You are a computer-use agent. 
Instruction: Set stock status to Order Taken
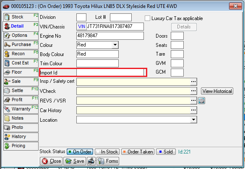click(x=138, y=152)
